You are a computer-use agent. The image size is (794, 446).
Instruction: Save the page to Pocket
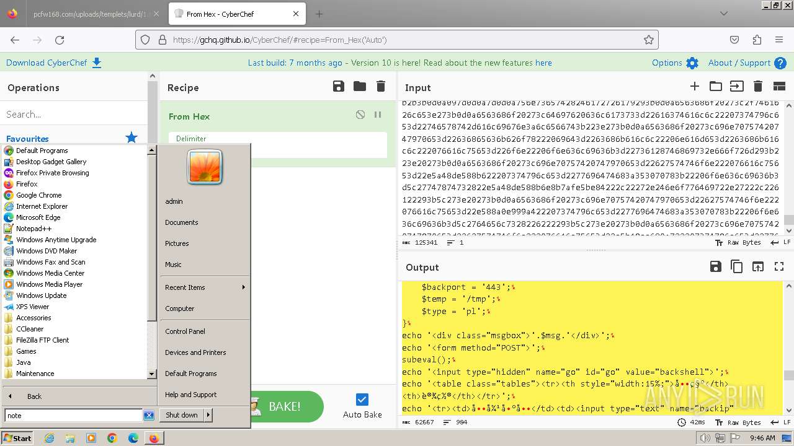(734, 40)
